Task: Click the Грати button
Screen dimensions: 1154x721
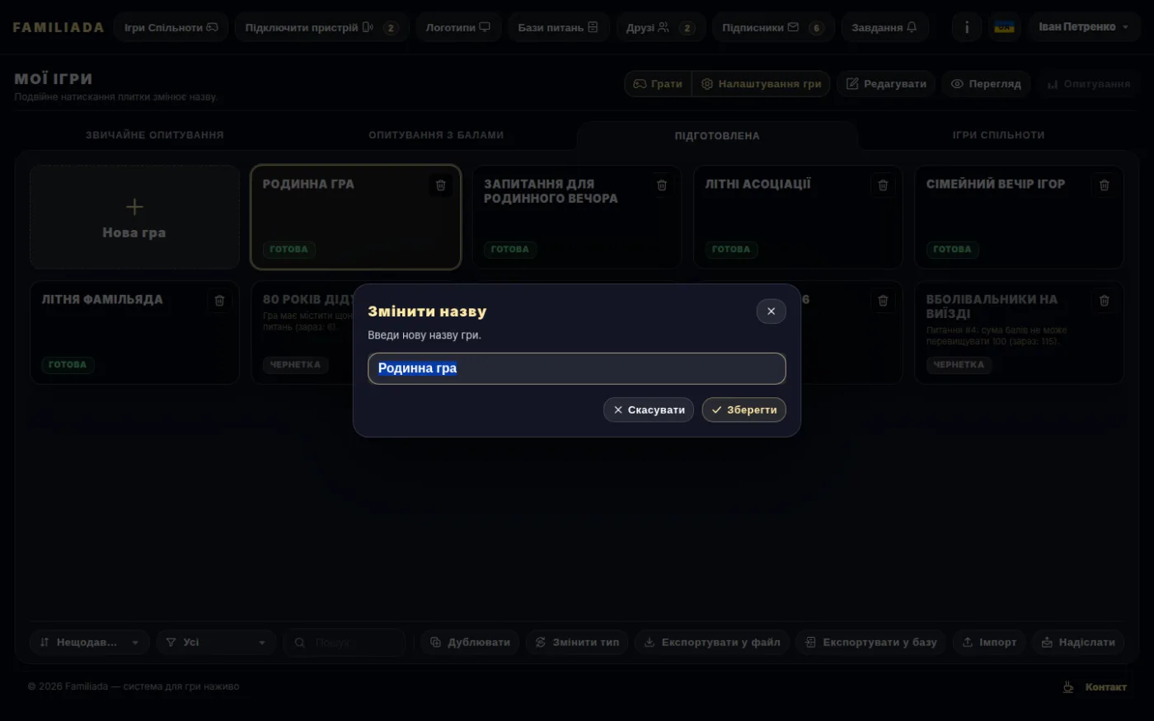Action: pyautogui.click(x=658, y=84)
